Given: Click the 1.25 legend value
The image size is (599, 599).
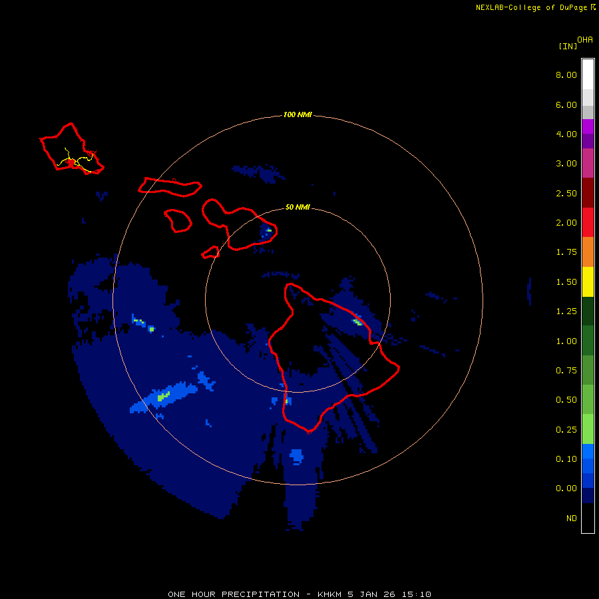Looking at the screenshot, I should pyautogui.click(x=566, y=311).
